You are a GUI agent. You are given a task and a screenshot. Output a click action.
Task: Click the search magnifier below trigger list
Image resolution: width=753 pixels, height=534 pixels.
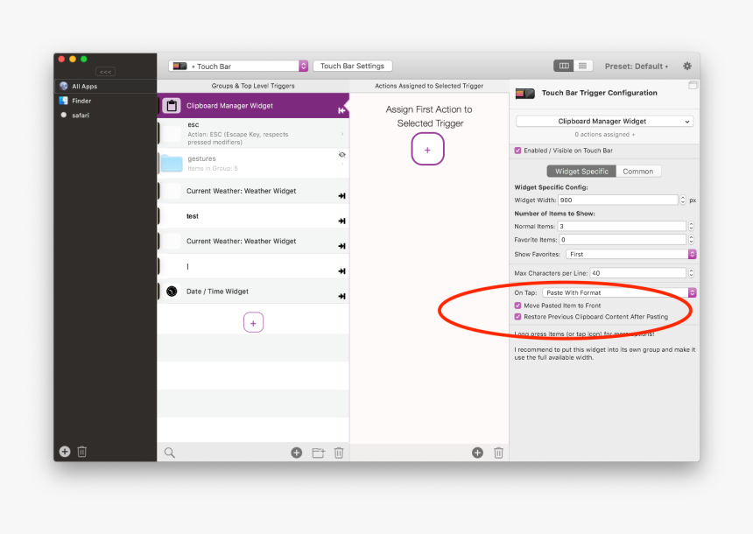point(170,453)
